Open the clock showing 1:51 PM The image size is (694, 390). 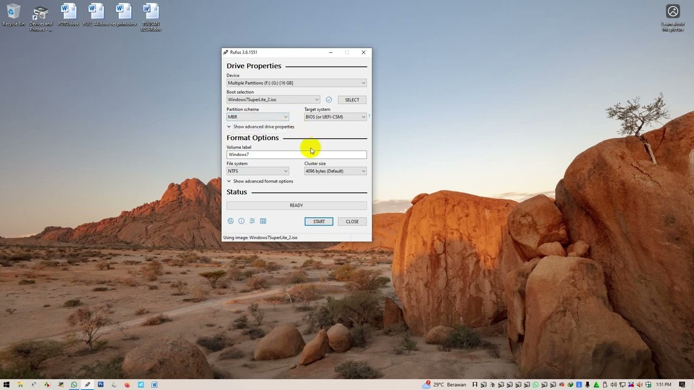[664, 385]
